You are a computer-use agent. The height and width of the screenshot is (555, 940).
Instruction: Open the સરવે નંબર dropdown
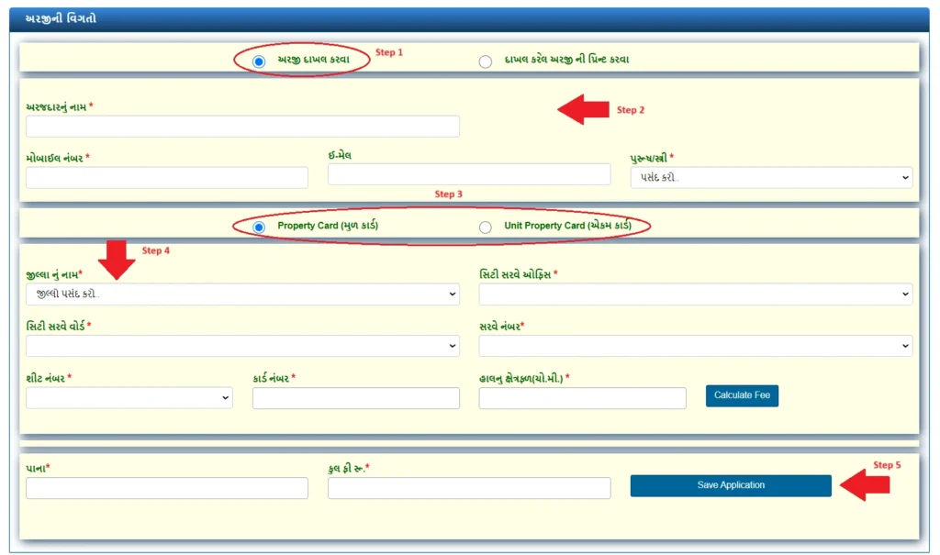(695, 346)
